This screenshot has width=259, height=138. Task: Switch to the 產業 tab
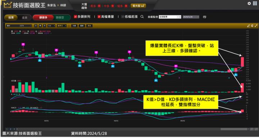24,18
